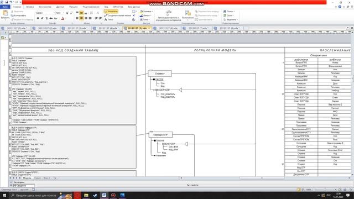Screen dimensions: 354x199
Task: Open the Заливка fill dropdown
Action: 146,11
